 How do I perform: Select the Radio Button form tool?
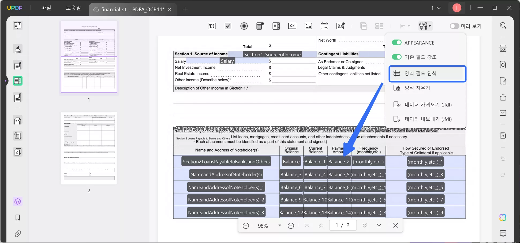(x=244, y=26)
